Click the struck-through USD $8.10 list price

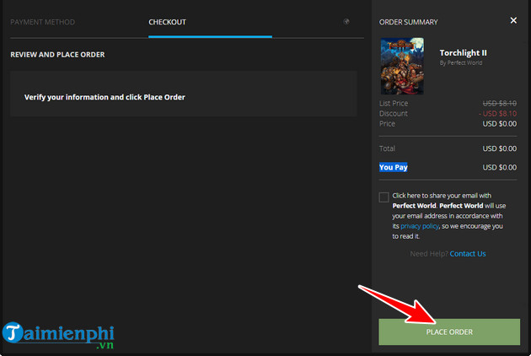[x=500, y=104]
